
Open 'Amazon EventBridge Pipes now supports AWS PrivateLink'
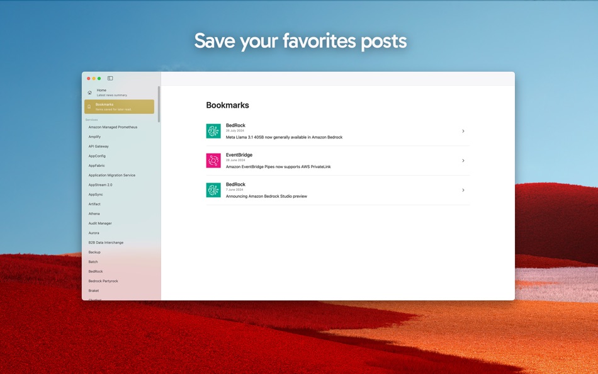tap(278, 167)
